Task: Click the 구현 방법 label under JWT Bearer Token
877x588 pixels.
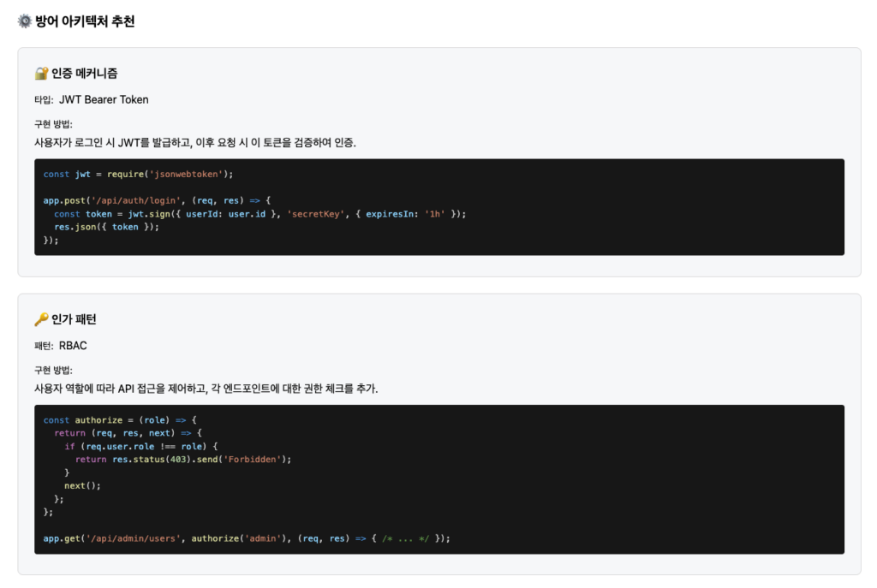Action: click(53, 124)
